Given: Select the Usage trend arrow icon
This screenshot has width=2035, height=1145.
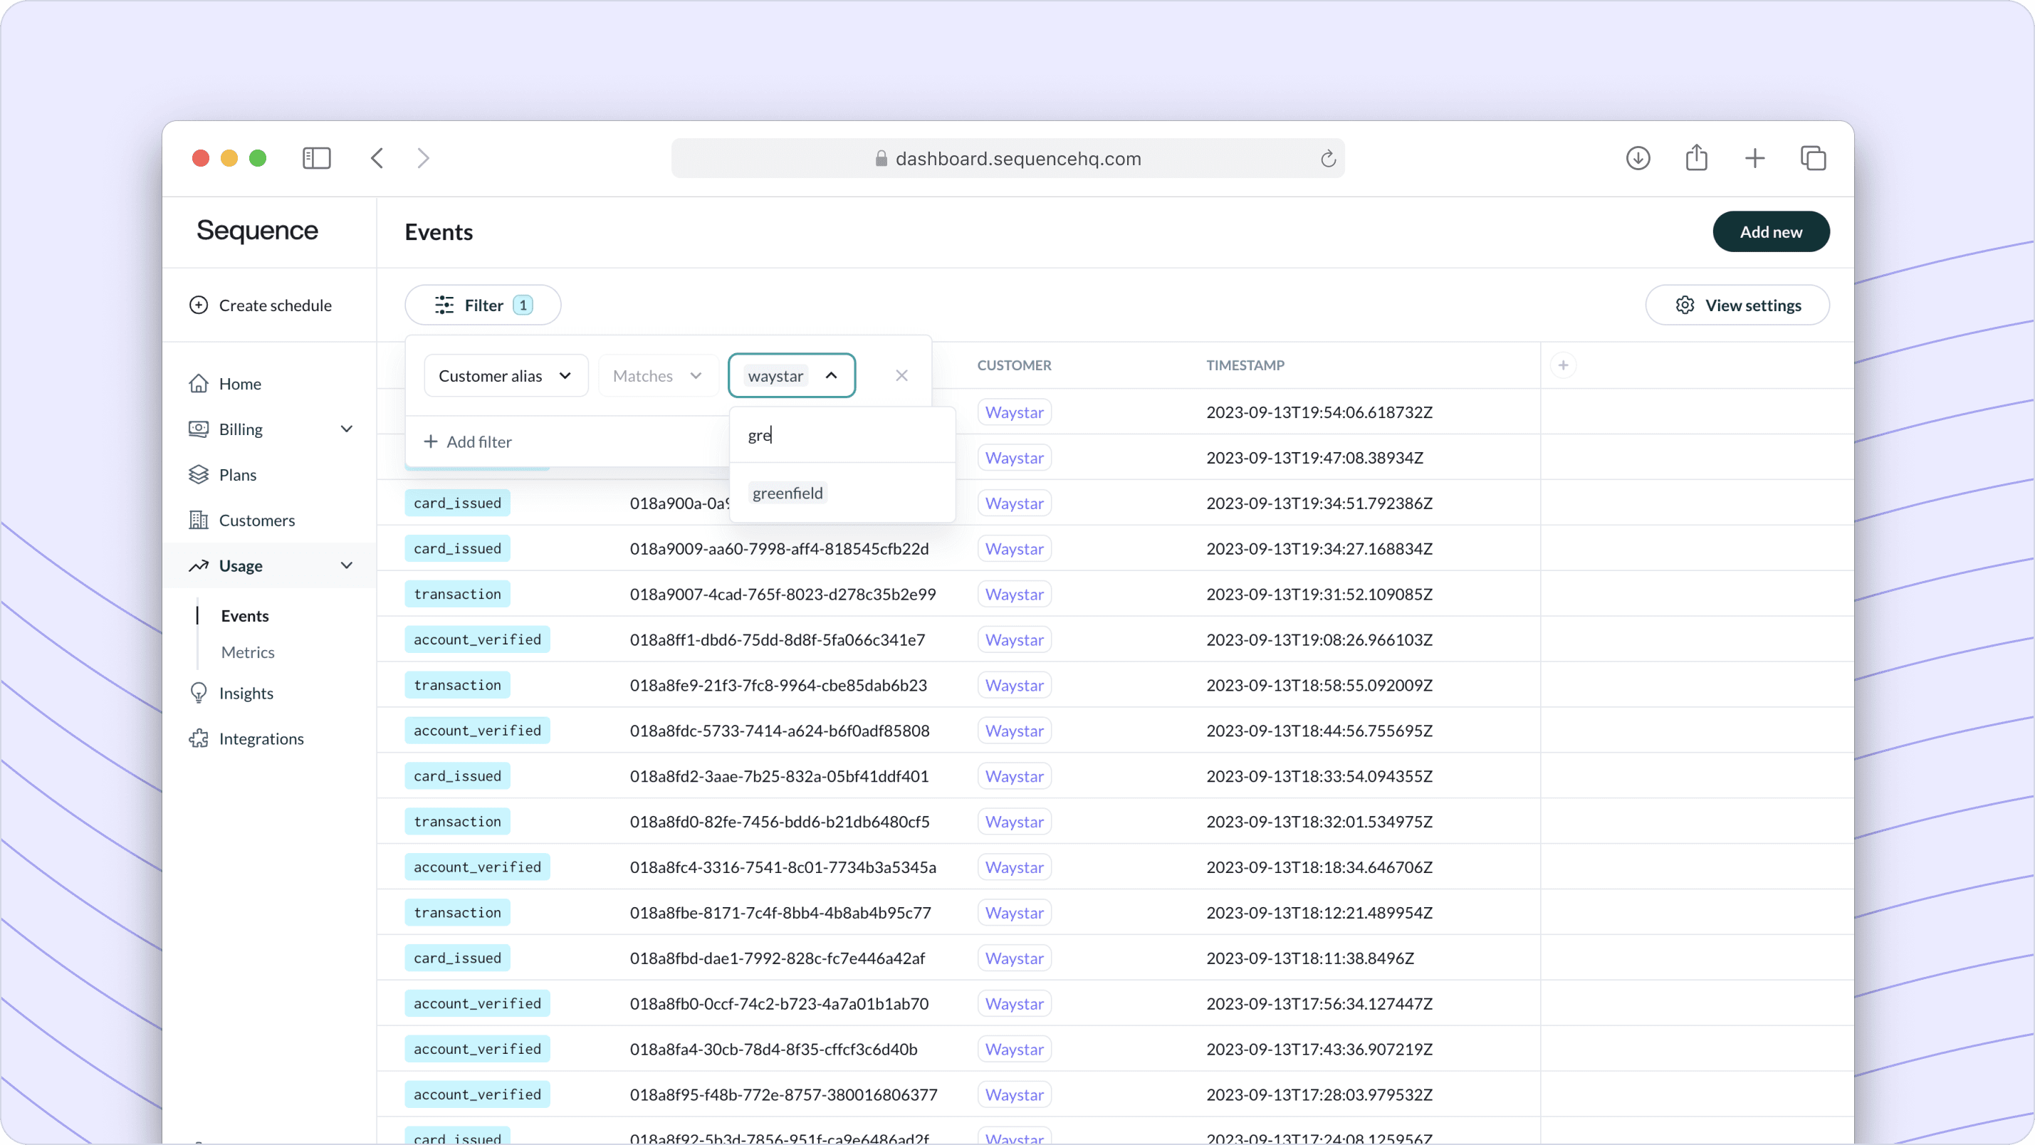Looking at the screenshot, I should 199,566.
